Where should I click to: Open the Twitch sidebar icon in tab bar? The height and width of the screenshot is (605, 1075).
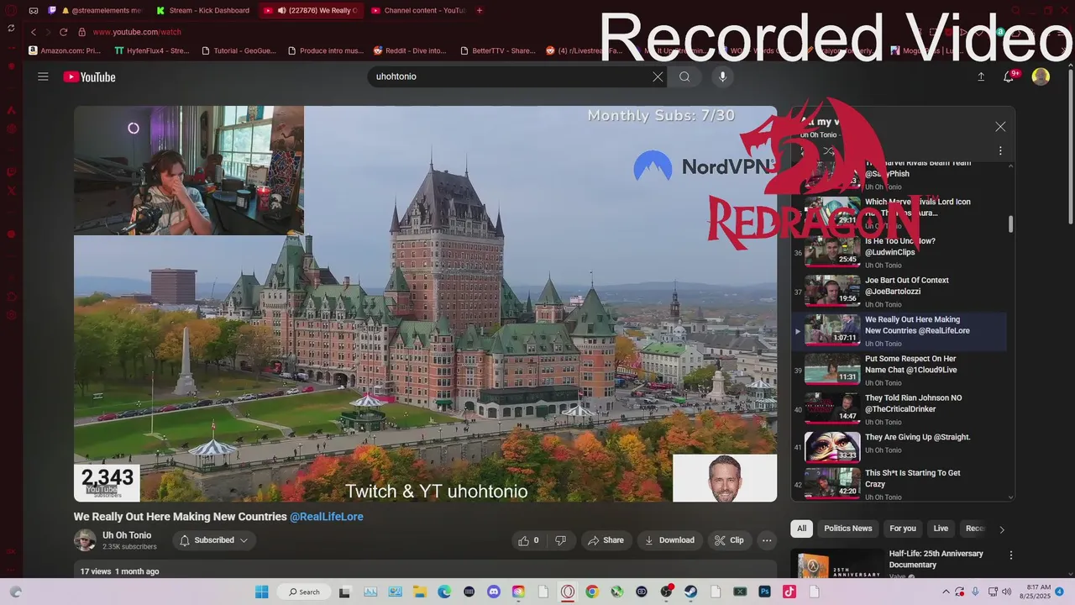[52, 10]
